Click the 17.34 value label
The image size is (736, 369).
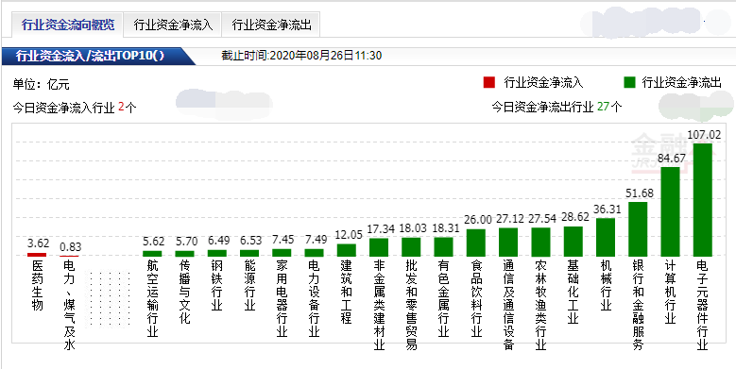(382, 229)
